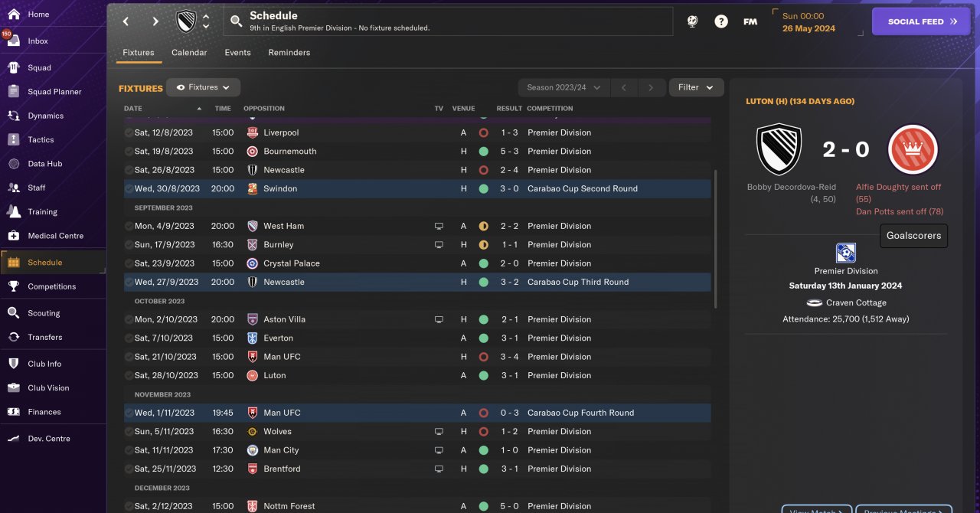Viewport: 980px width, 513px height.
Task: Tick the checkbox for the Swindon fixture
Action: (129, 188)
